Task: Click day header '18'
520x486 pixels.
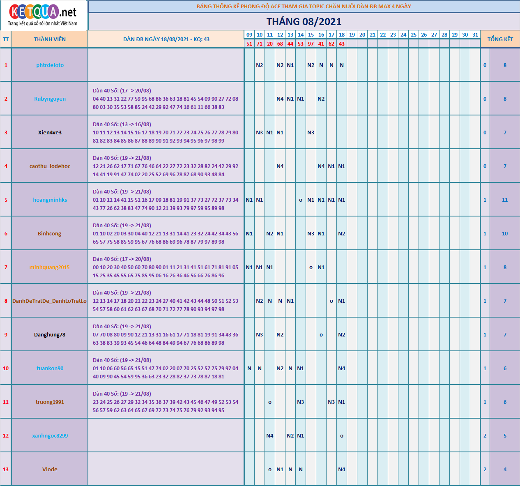Action: coord(342,35)
